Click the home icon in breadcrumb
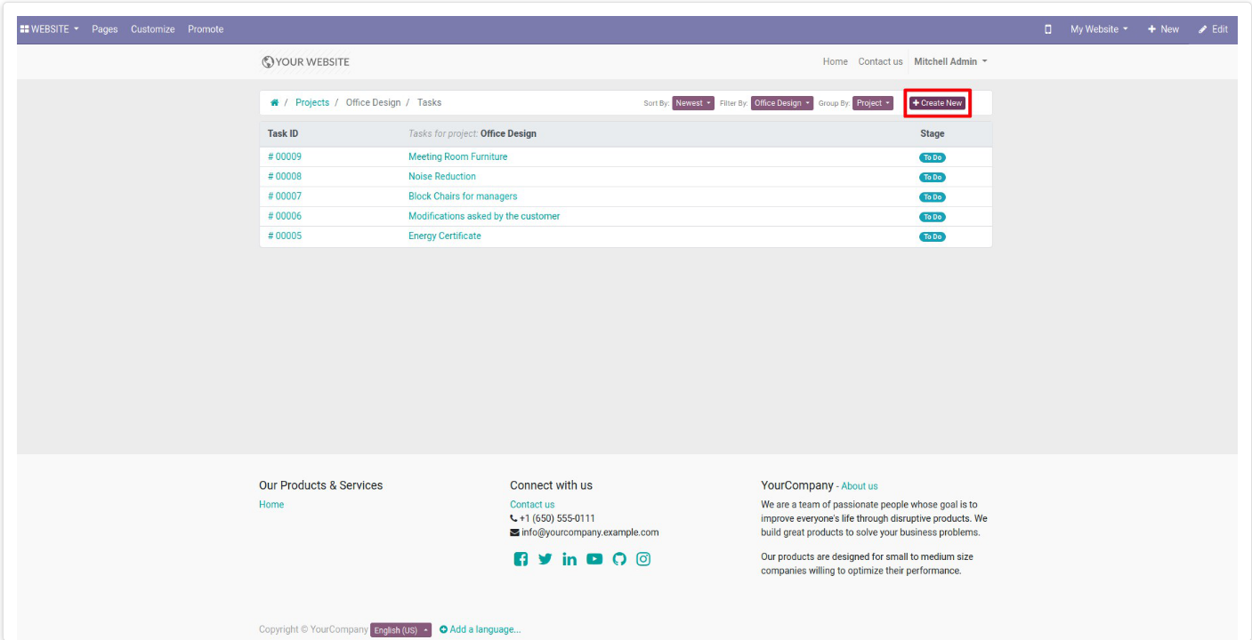 point(275,103)
